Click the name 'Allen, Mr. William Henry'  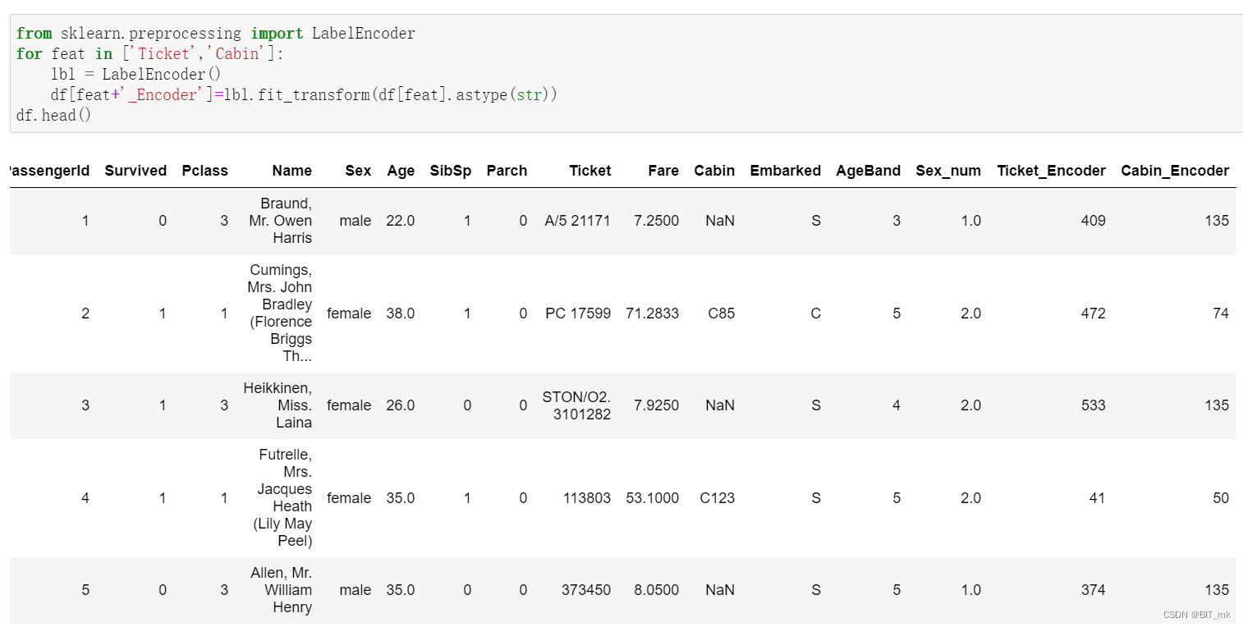[282, 589]
